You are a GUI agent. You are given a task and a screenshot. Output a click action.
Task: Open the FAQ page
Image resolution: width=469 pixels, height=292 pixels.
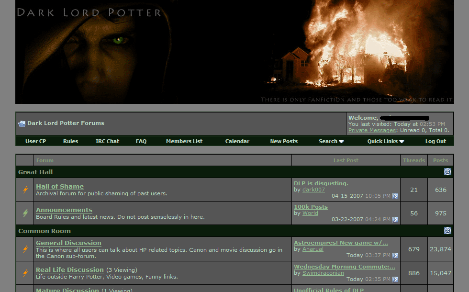click(x=141, y=141)
